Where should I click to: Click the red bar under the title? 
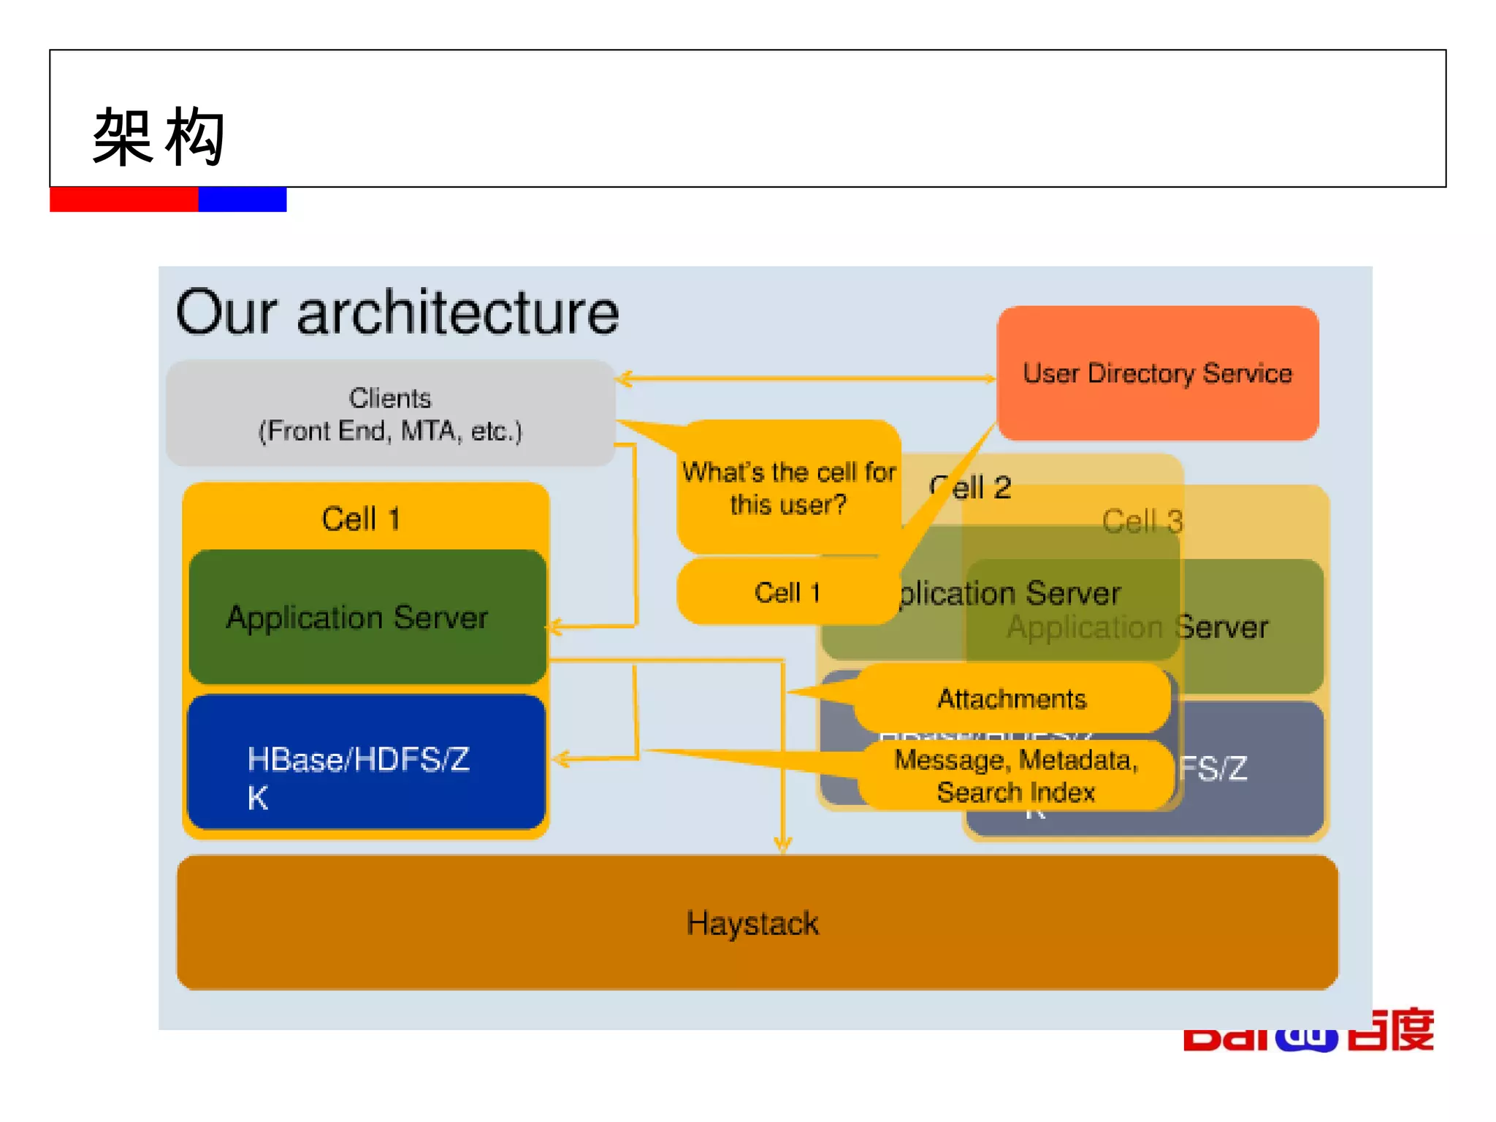pos(123,199)
